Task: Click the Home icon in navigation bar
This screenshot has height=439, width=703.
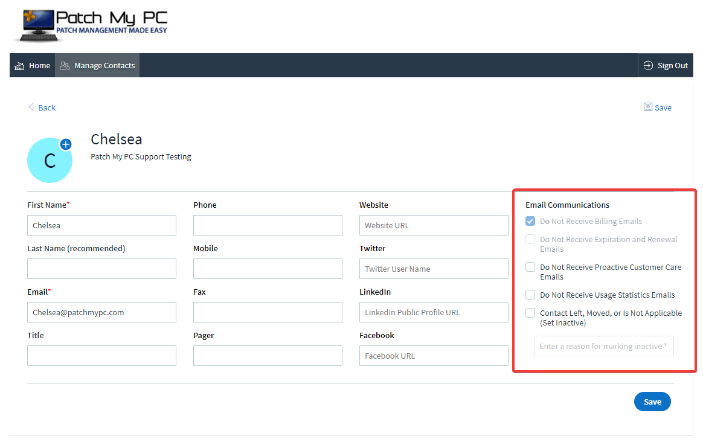Action: click(x=19, y=66)
